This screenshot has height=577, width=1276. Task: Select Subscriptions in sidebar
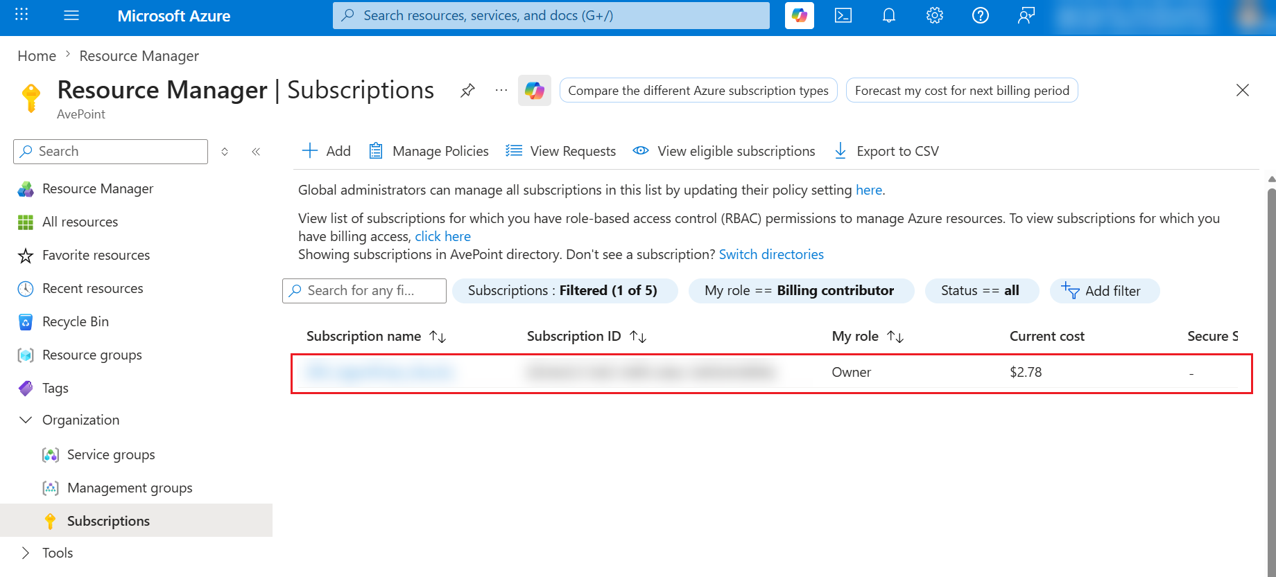coord(136,520)
